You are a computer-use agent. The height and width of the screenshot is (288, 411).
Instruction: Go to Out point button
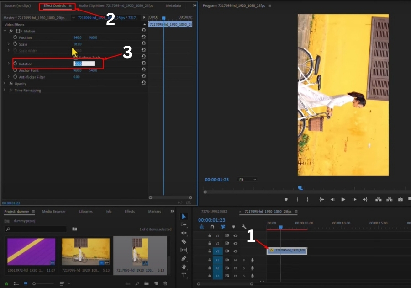(x=365, y=200)
